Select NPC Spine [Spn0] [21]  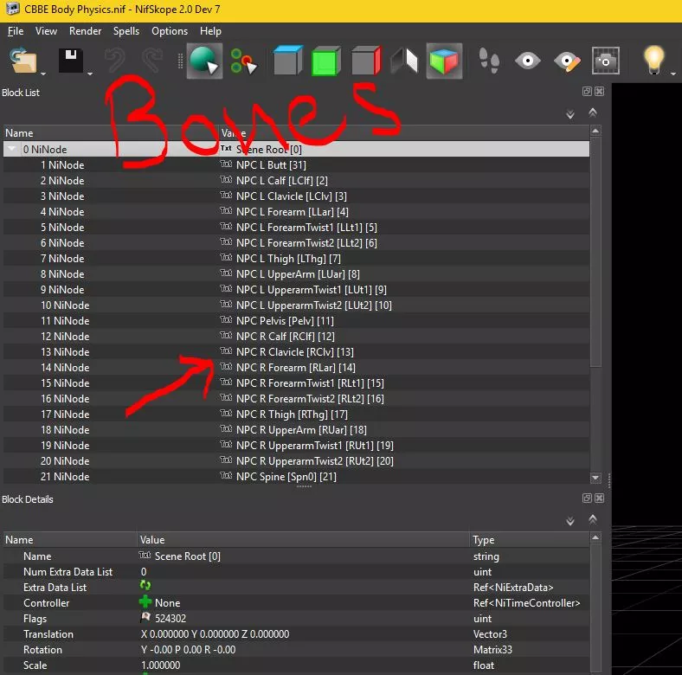pyautogui.click(x=286, y=477)
